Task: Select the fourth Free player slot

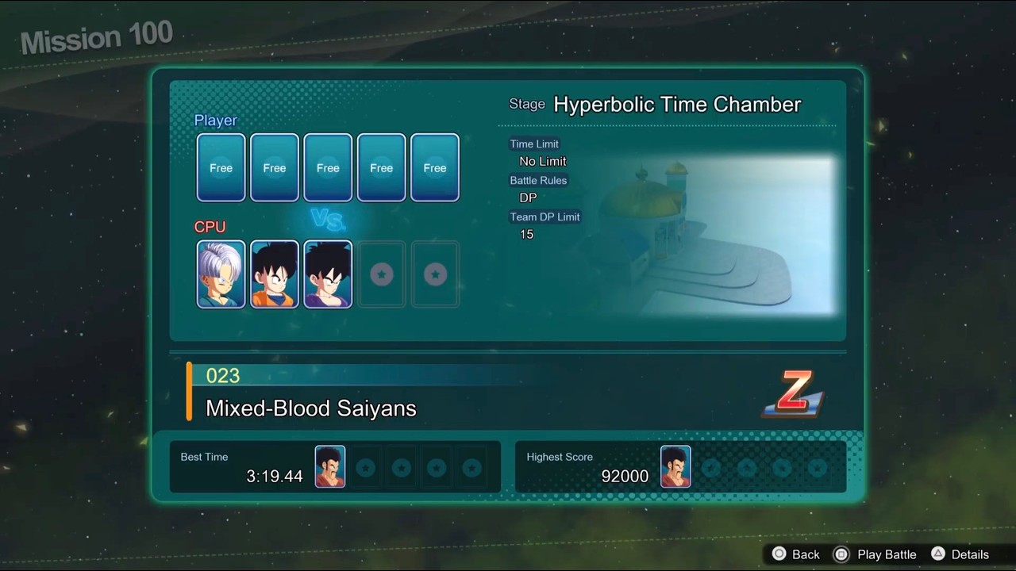Action: 382,167
